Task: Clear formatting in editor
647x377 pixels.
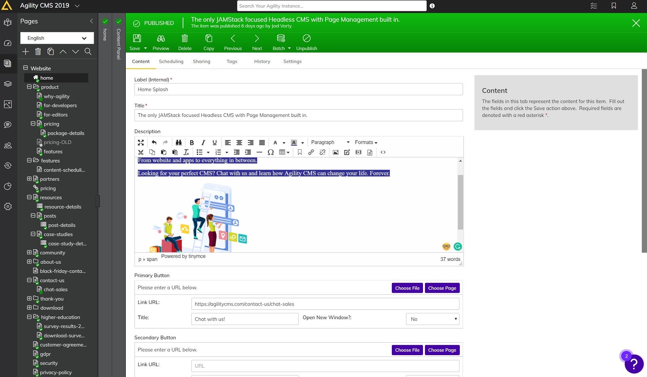Action: coord(186,152)
